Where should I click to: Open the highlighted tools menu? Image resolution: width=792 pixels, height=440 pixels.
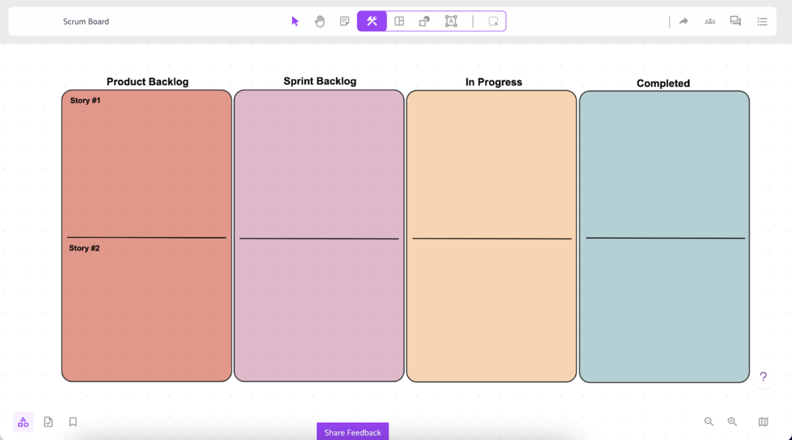(x=372, y=20)
